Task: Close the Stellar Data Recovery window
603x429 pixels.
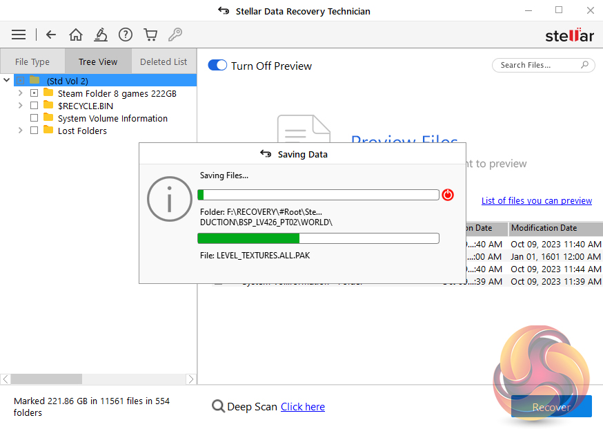Action: 591,10
